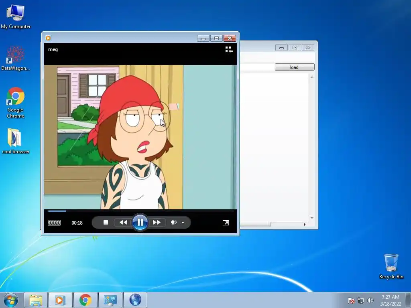Select the My Computer desktop icon
411x308 pixels.
point(16,17)
